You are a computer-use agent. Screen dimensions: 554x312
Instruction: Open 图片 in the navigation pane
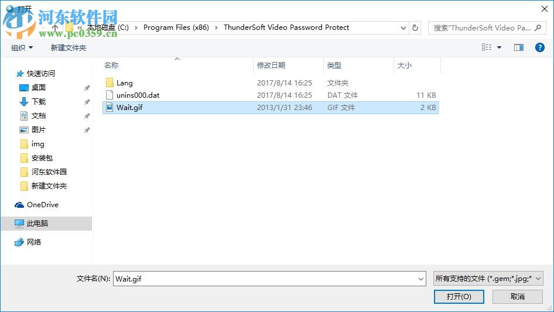pyautogui.click(x=39, y=130)
